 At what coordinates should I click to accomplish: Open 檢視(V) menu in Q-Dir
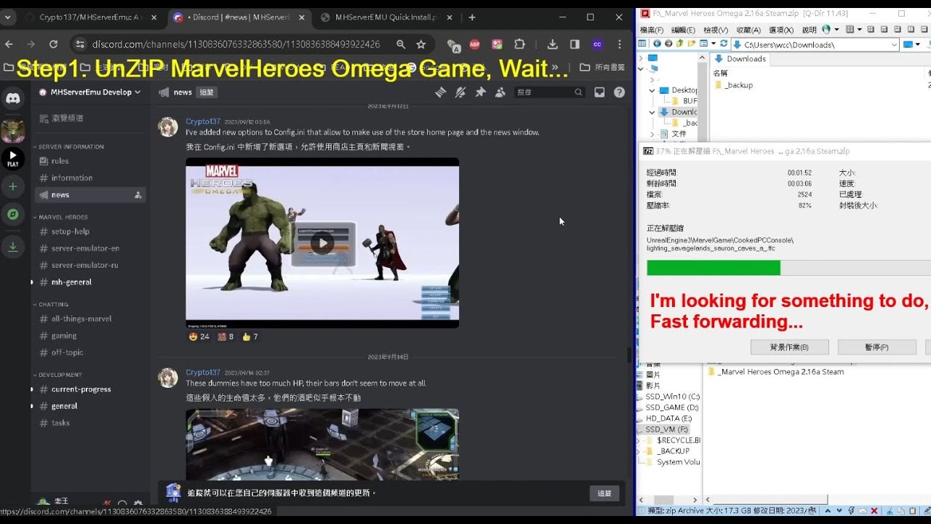[716, 30]
